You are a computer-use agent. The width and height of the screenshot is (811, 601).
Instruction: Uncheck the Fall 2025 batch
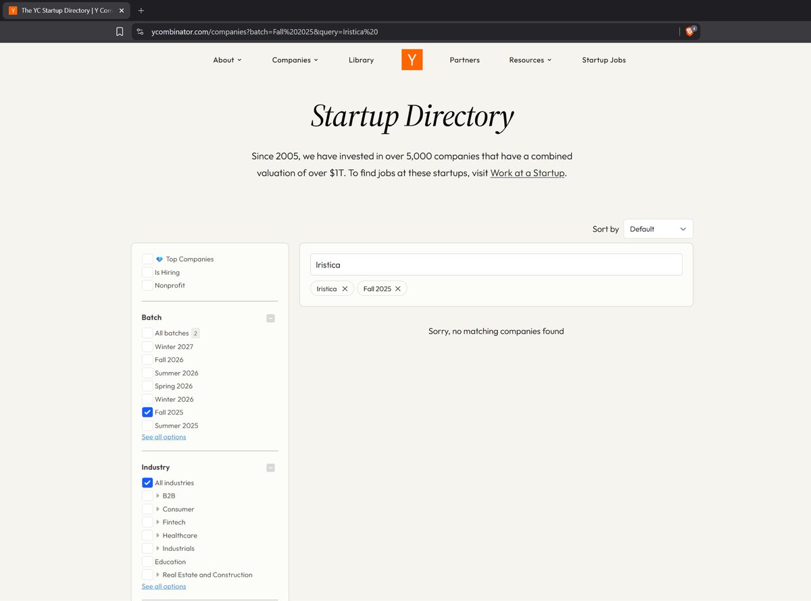click(147, 413)
